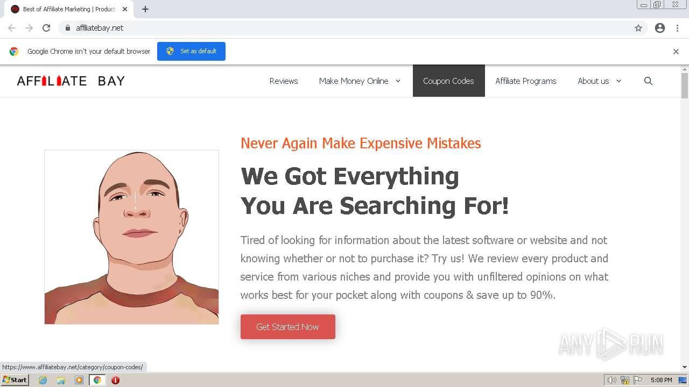Viewport: 689px width, 387px height.
Task: Click the cartoon portrait image
Action: pos(131,237)
